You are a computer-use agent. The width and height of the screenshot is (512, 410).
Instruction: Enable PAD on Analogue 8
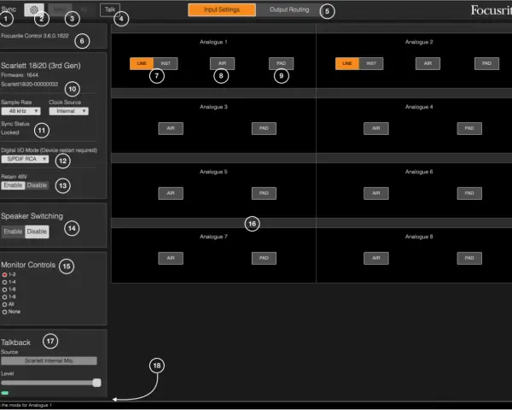pyautogui.click(x=469, y=258)
